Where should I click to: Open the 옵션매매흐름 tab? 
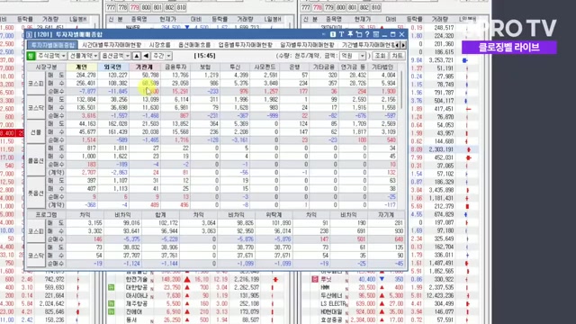(194, 45)
